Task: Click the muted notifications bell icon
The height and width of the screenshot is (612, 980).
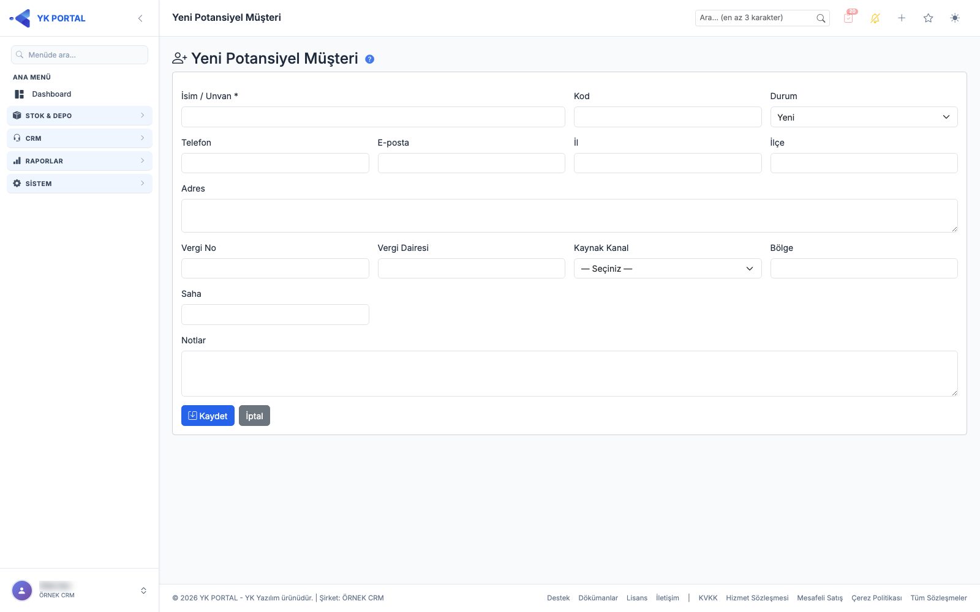Action: (x=875, y=18)
